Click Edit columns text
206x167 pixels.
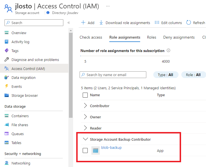tap(172, 23)
